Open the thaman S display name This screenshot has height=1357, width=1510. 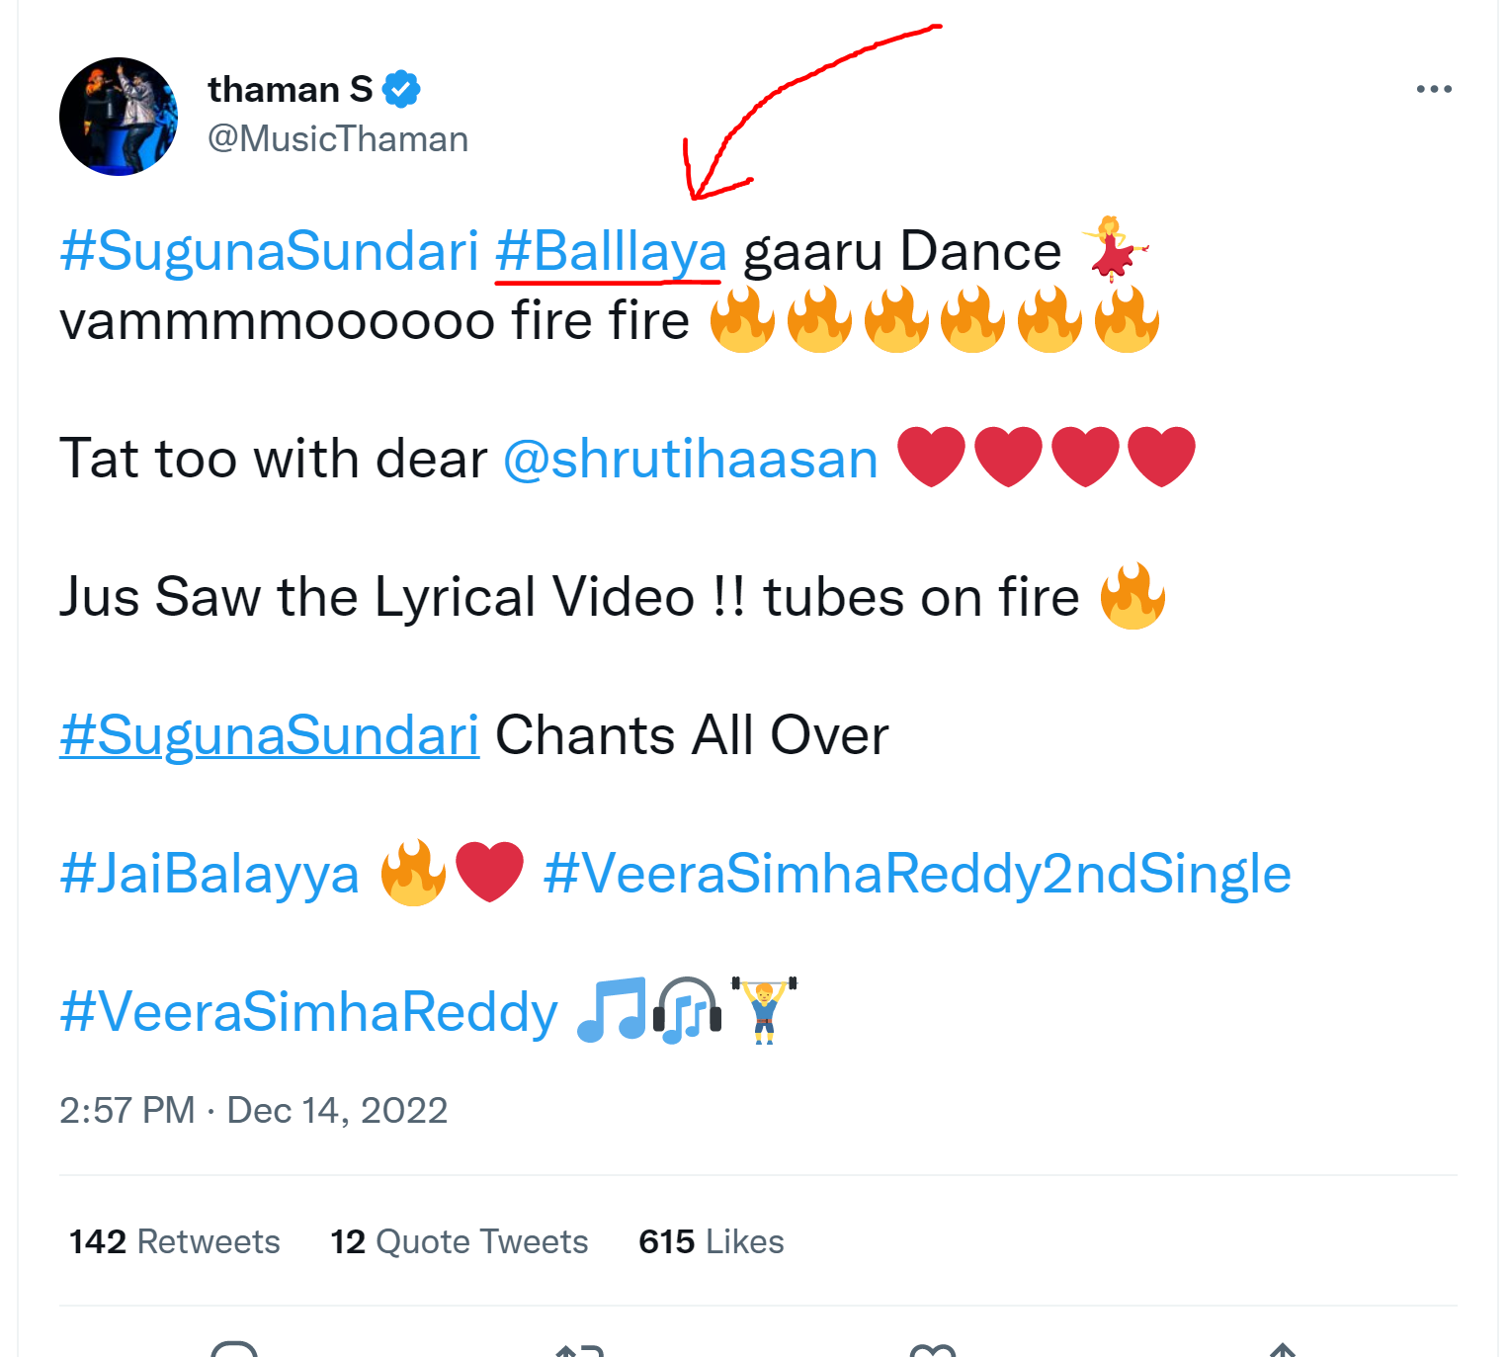(x=291, y=89)
